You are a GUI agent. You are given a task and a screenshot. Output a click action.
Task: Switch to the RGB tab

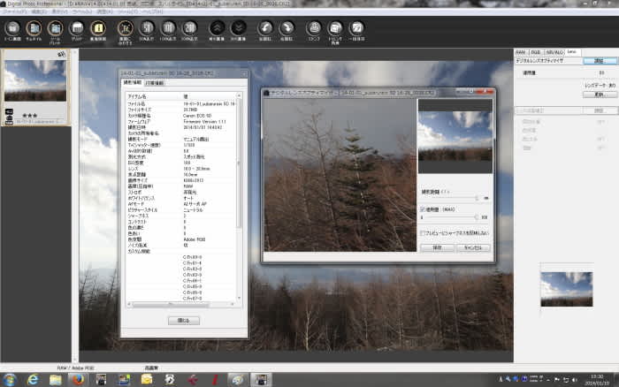pos(536,52)
